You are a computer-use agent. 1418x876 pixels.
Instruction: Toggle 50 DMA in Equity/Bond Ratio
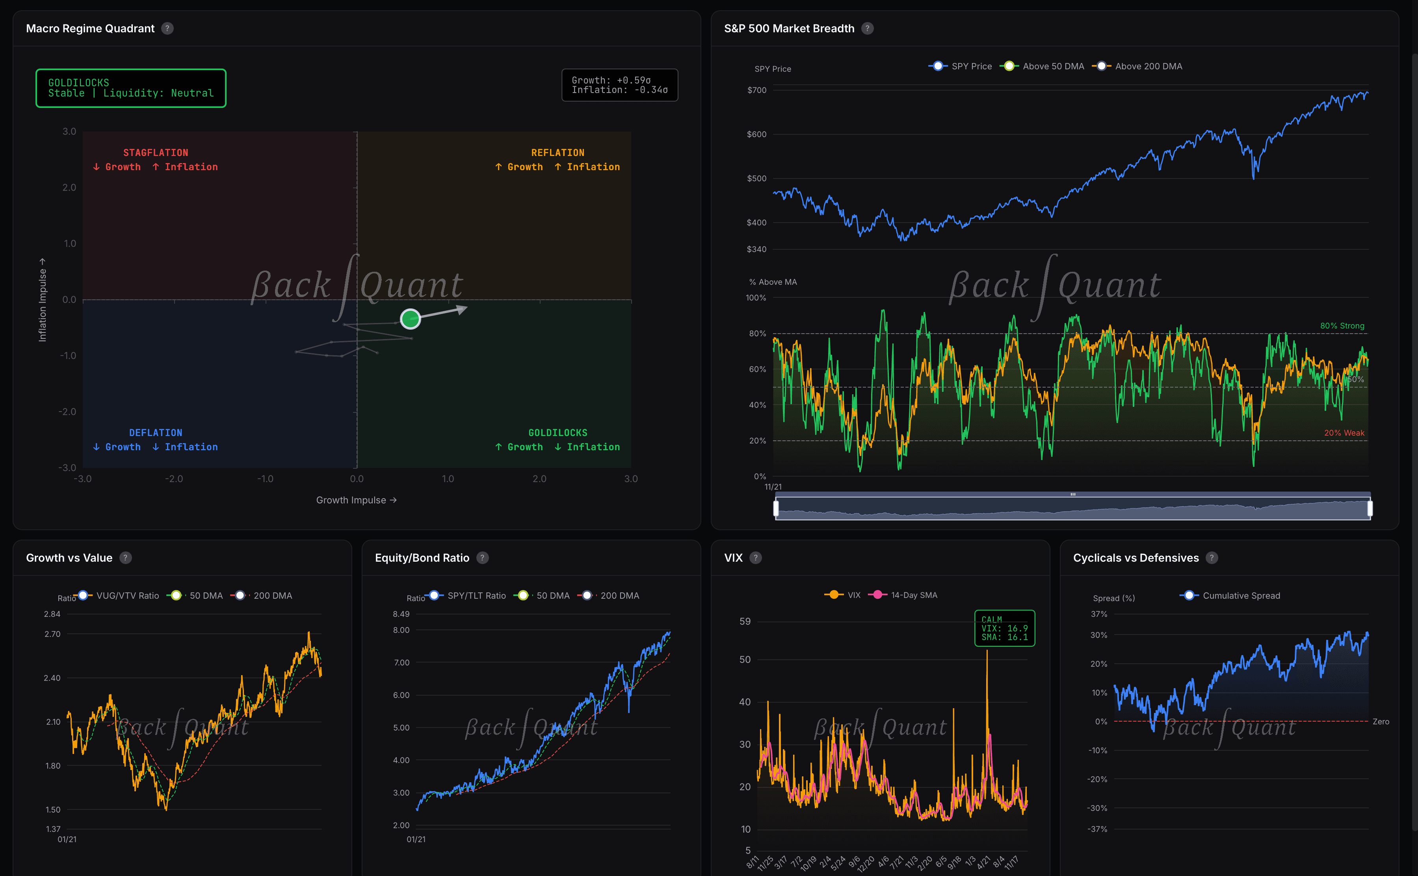pyautogui.click(x=523, y=595)
